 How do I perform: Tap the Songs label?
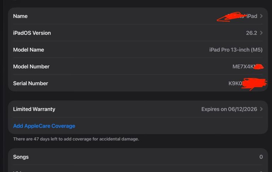[x=21, y=157]
